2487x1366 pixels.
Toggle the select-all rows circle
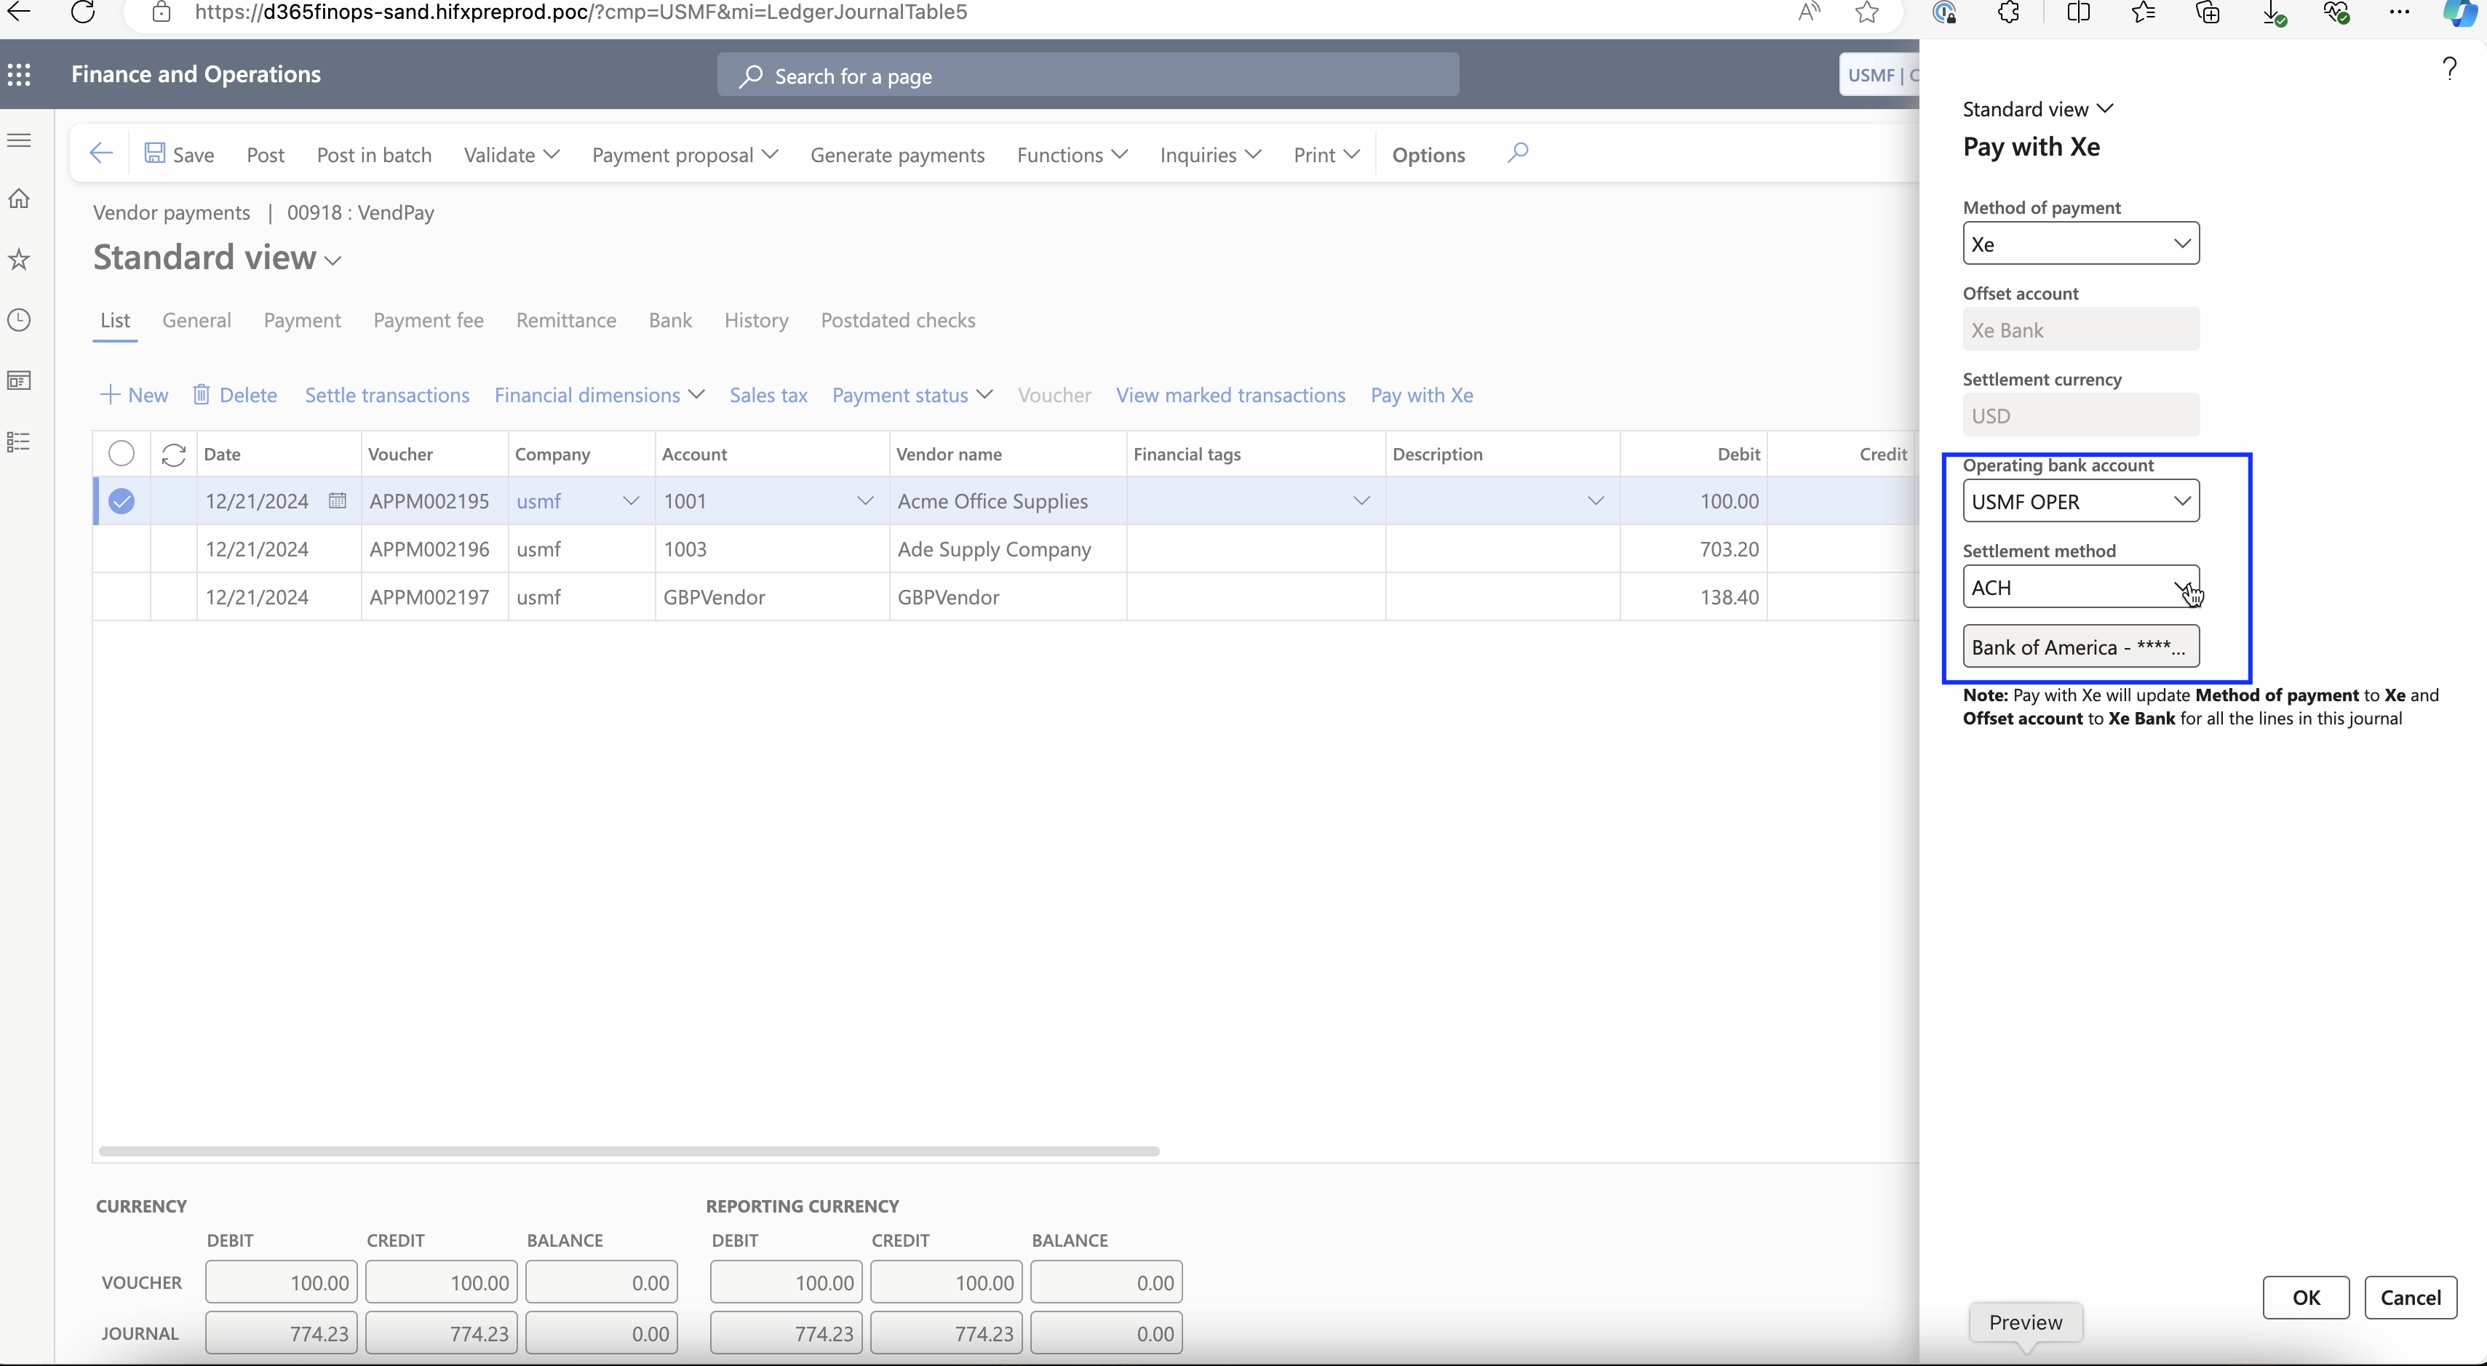[122, 454]
